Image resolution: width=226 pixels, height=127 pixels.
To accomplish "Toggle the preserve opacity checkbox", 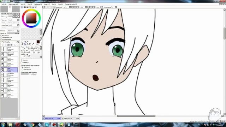I will point(1,36).
